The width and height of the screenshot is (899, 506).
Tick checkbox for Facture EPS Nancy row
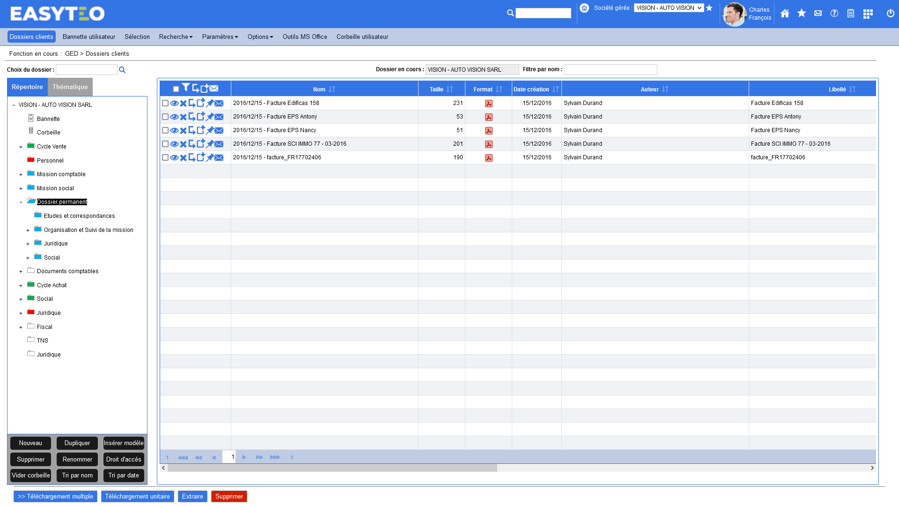tap(165, 130)
